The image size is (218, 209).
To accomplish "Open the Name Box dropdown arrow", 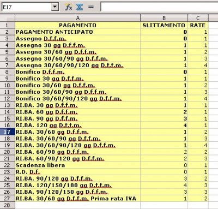I will pos(55,7).
